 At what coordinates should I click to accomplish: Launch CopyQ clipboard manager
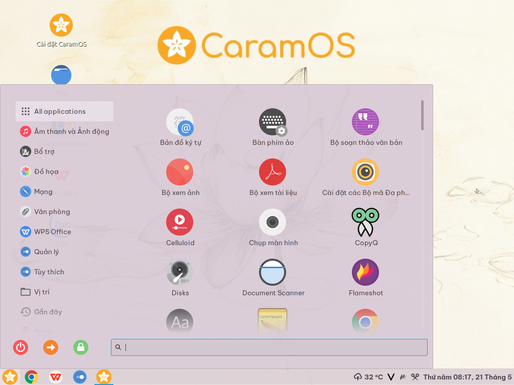pyautogui.click(x=366, y=228)
